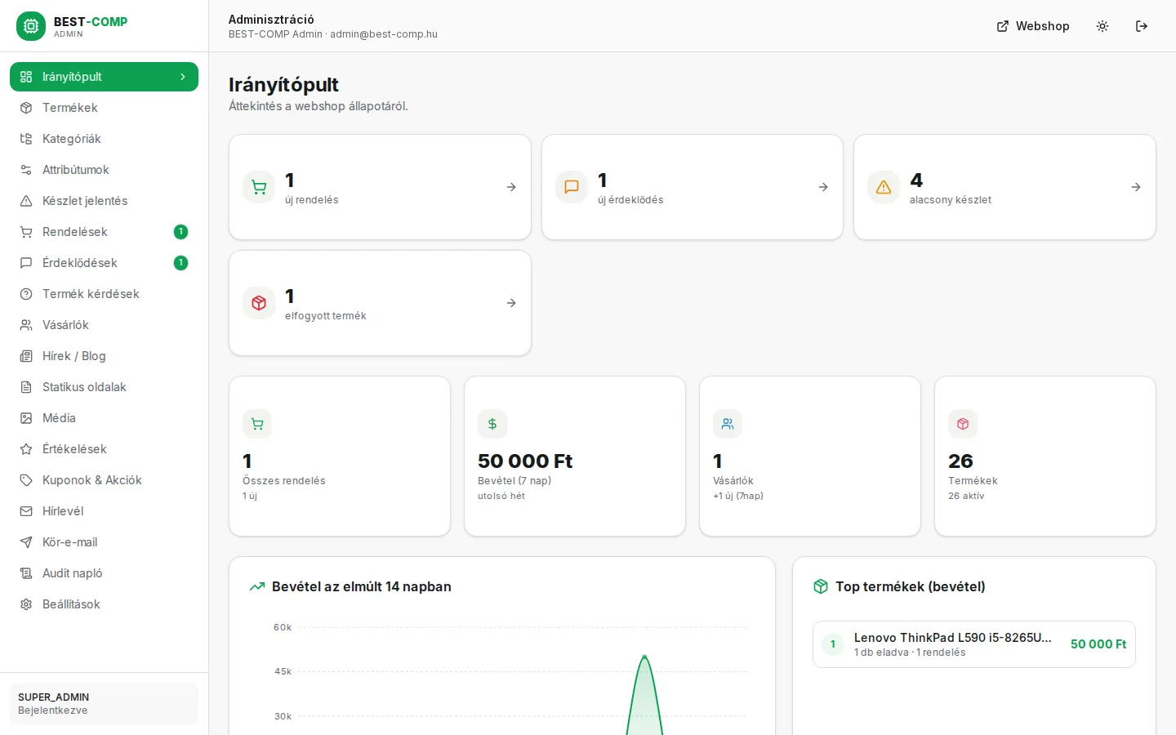
Task: Open the 'új rendelés' card arrow
Action: pyautogui.click(x=511, y=187)
